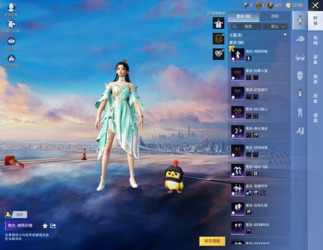Open the 载具 vehicles menu
The width and height of the screenshot is (323, 250).
315,79
